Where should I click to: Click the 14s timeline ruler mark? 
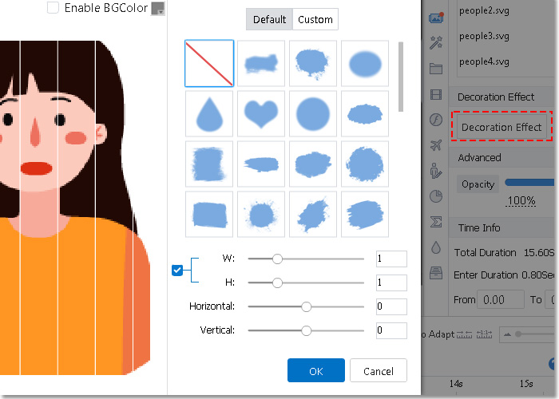coord(456,384)
